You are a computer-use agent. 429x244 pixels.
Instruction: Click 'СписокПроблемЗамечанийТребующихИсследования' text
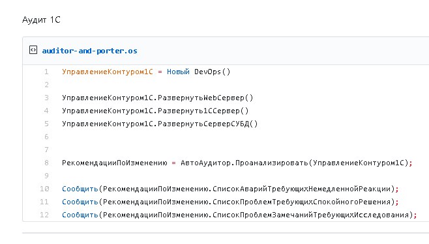point(310,215)
